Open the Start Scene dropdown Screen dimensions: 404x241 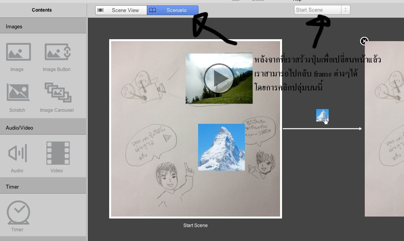tap(322, 10)
